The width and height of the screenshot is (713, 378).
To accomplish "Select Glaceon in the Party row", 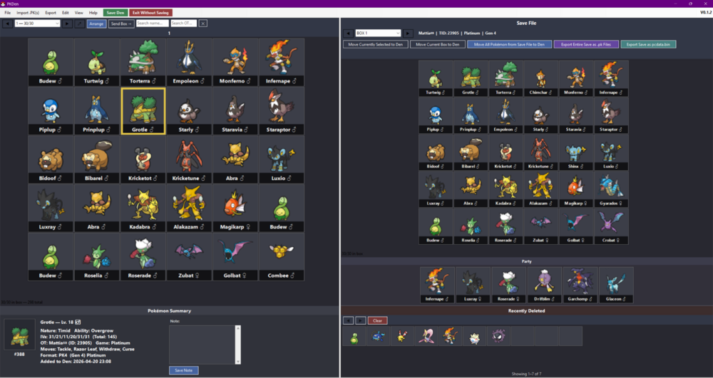I will pos(616,285).
